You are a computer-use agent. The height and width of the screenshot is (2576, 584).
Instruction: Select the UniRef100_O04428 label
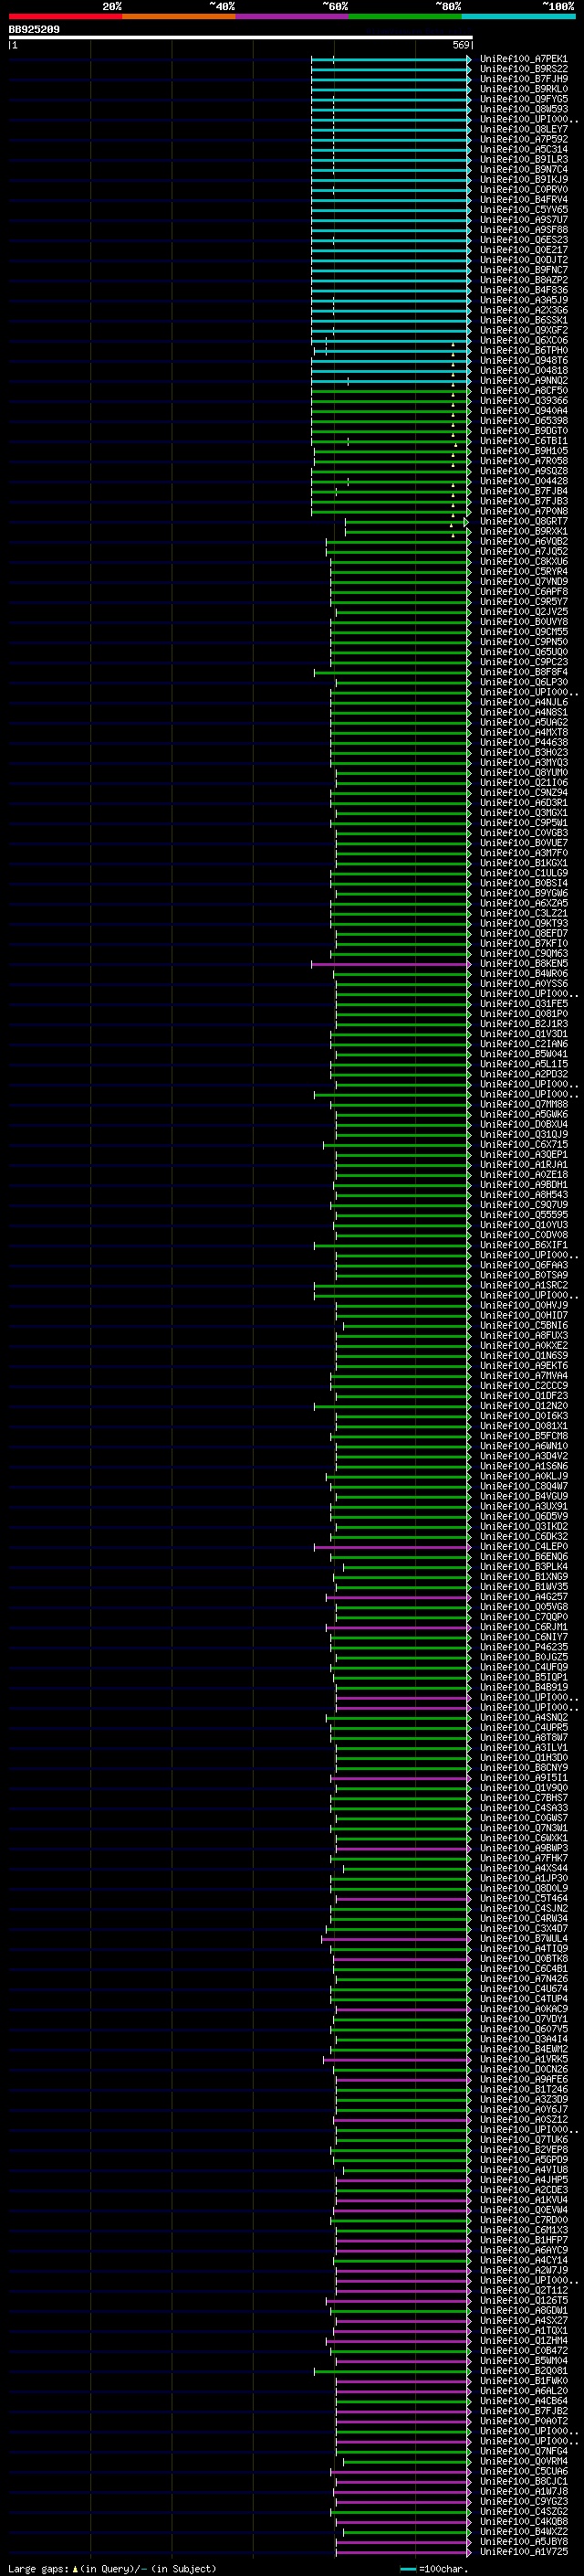tap(523, 481)
